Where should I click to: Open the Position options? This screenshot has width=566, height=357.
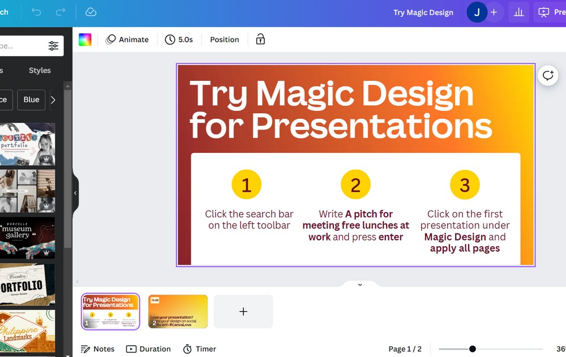coord(224,40)
